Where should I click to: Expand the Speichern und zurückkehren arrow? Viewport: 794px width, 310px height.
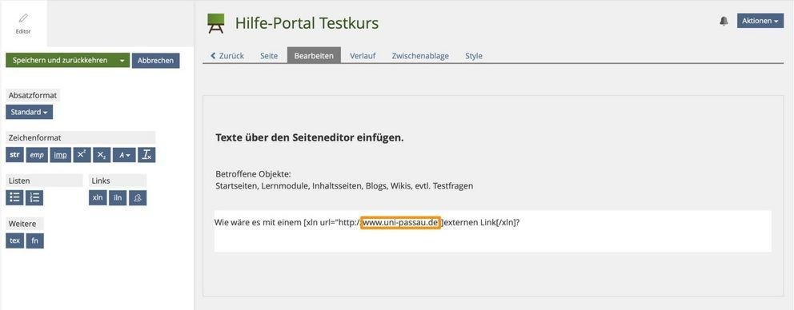coord(122,60)
